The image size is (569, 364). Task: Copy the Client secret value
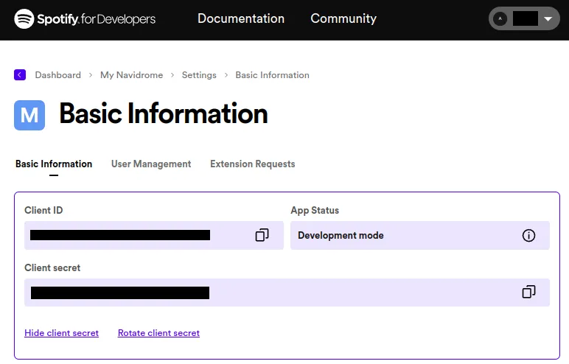point(528,293)
